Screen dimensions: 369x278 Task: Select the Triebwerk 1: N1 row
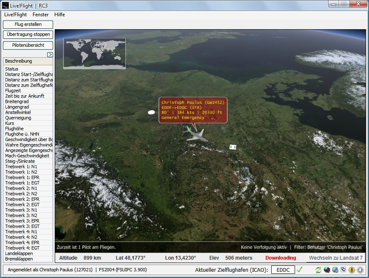28,167
